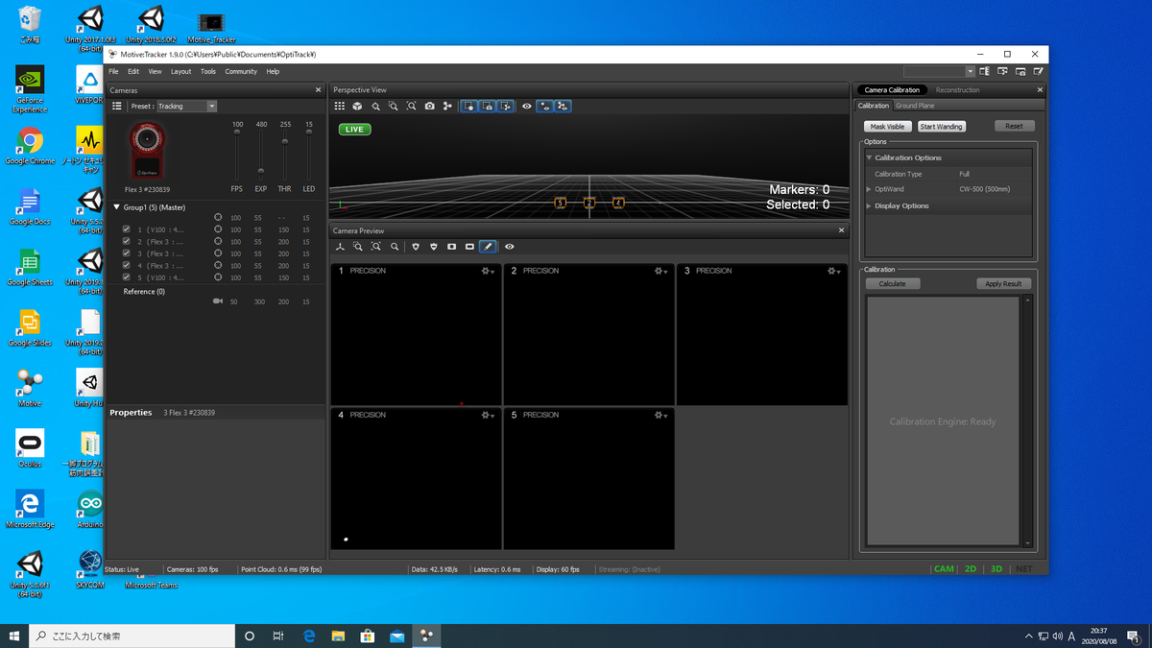Click the EXP exposure slider handle
1152x648 pixels.
coord(261,171)
